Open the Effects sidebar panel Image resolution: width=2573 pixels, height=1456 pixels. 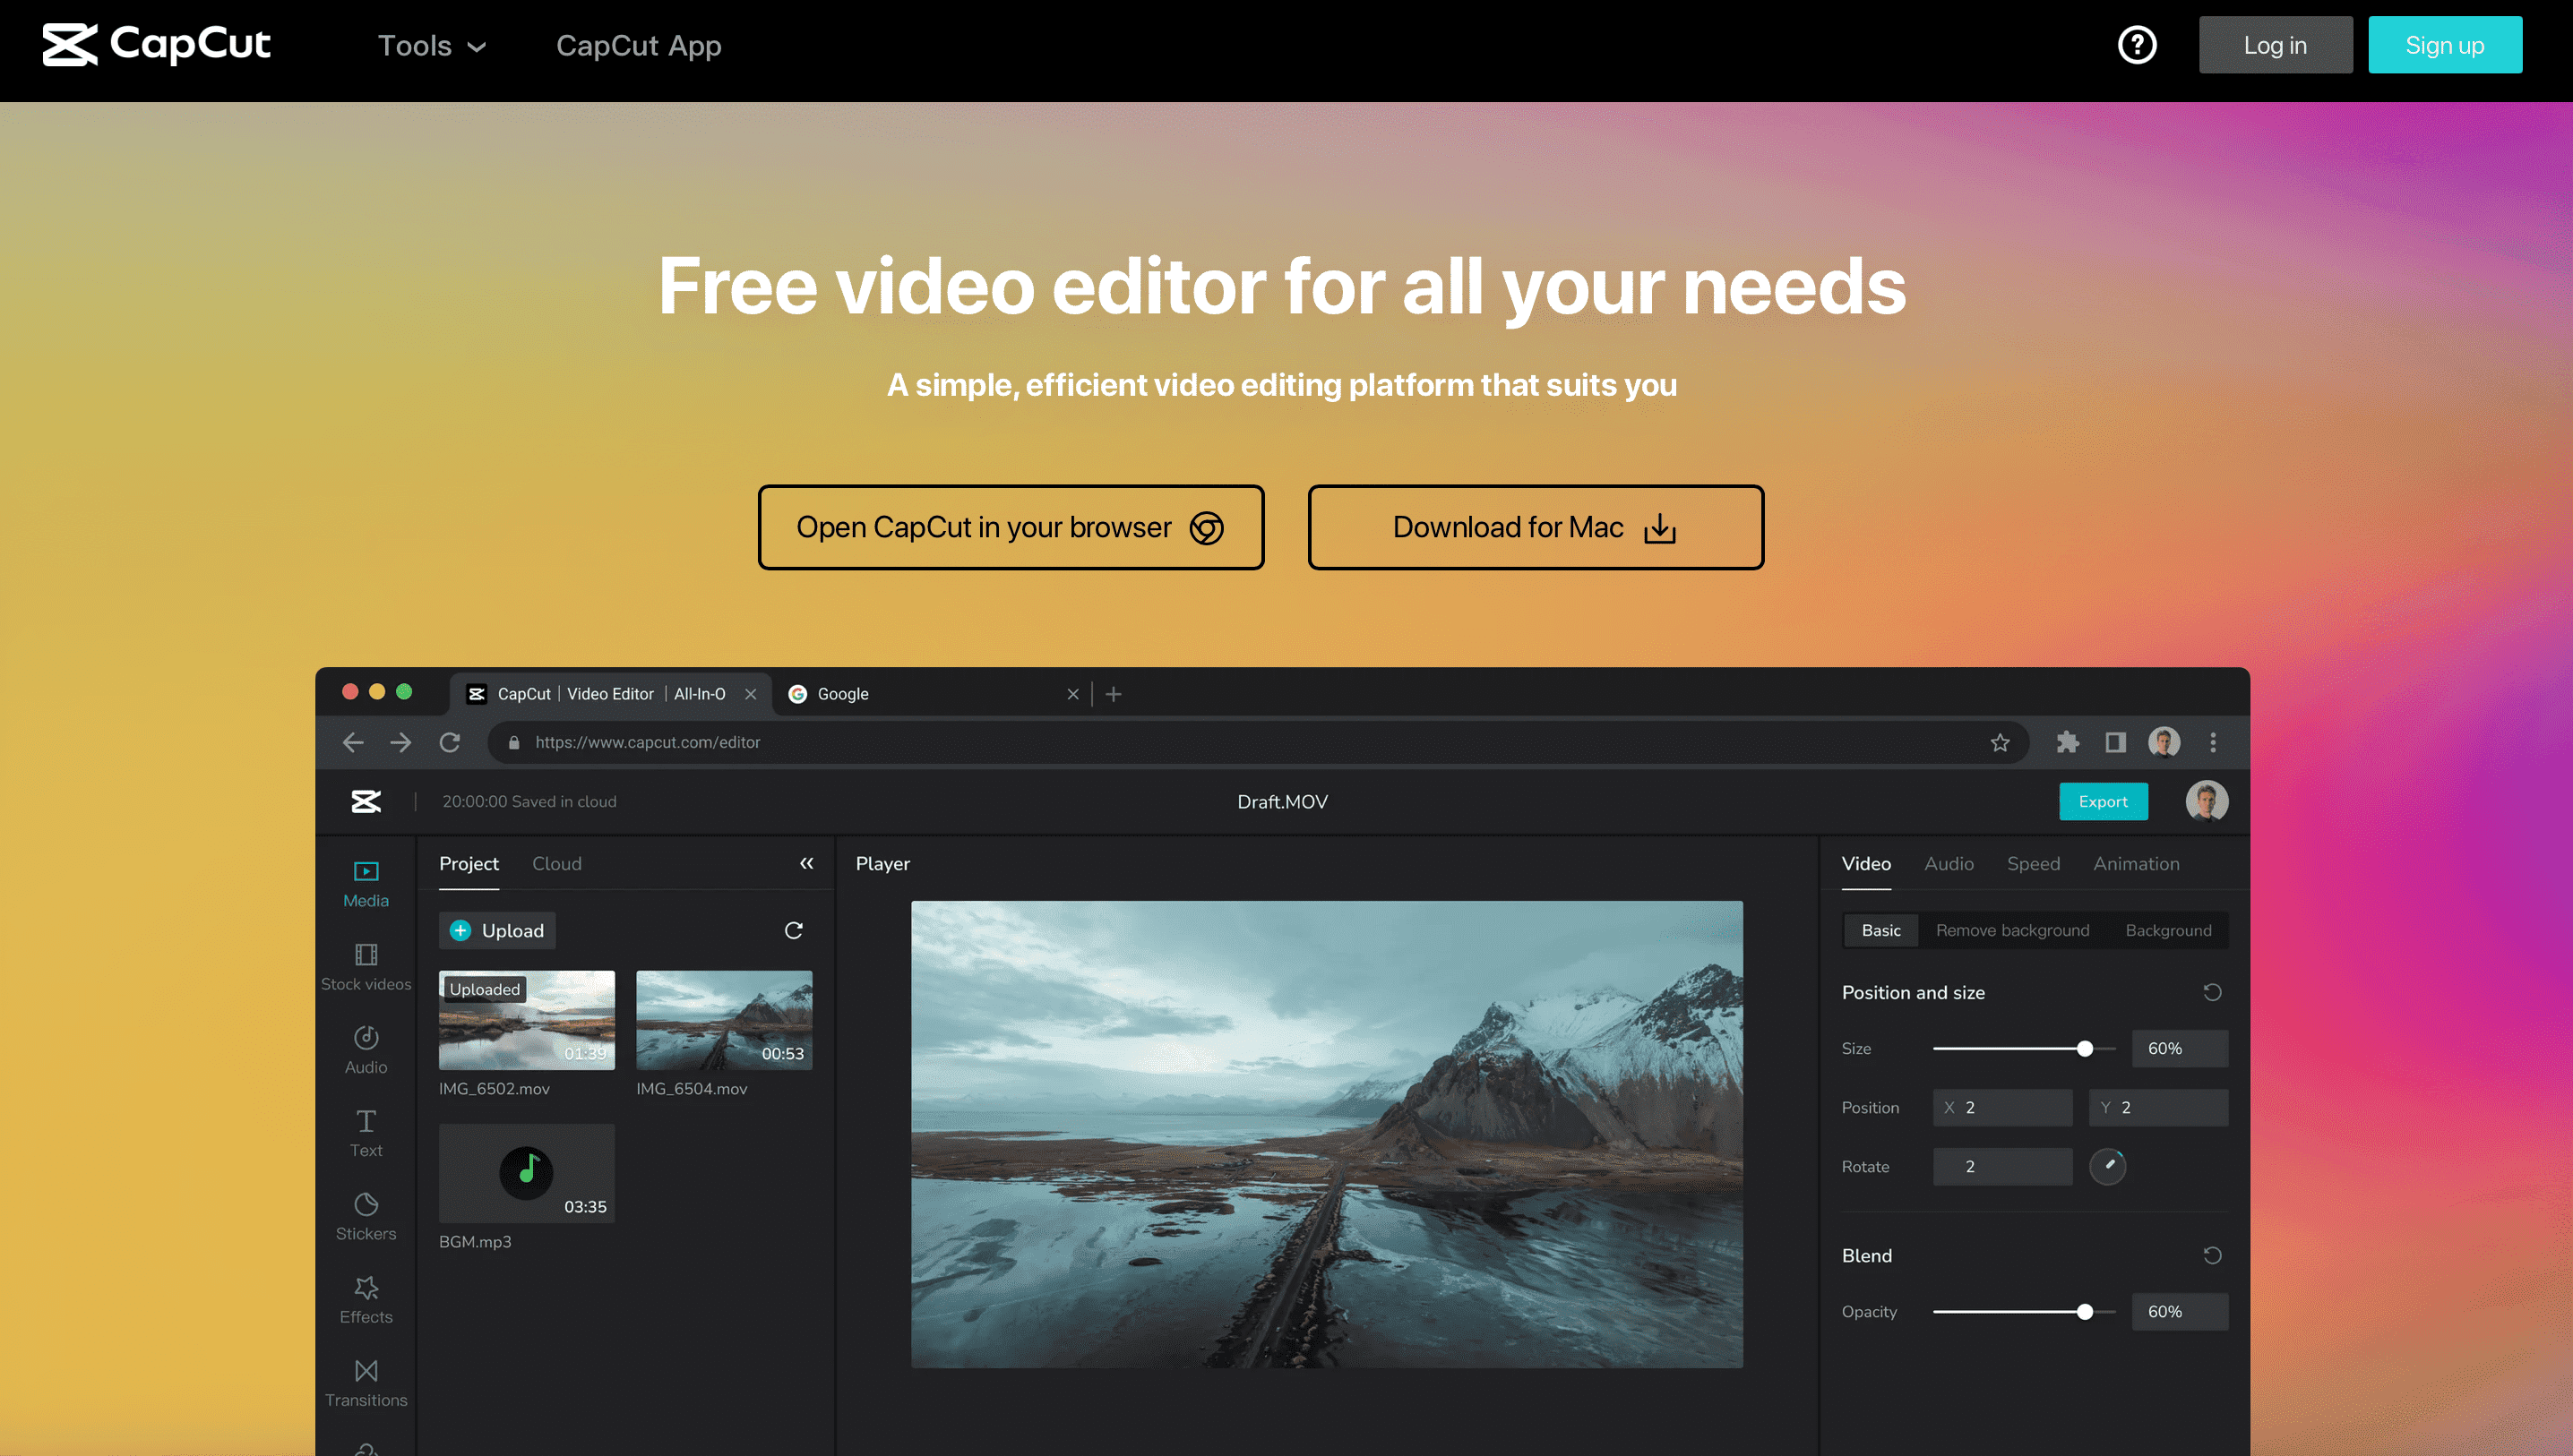point(366,1300)
